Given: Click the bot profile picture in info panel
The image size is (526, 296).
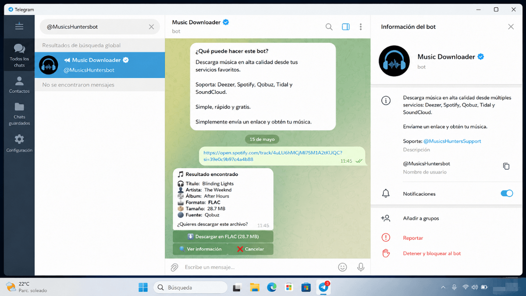Looking at the screenshot, I should [394, 61].
